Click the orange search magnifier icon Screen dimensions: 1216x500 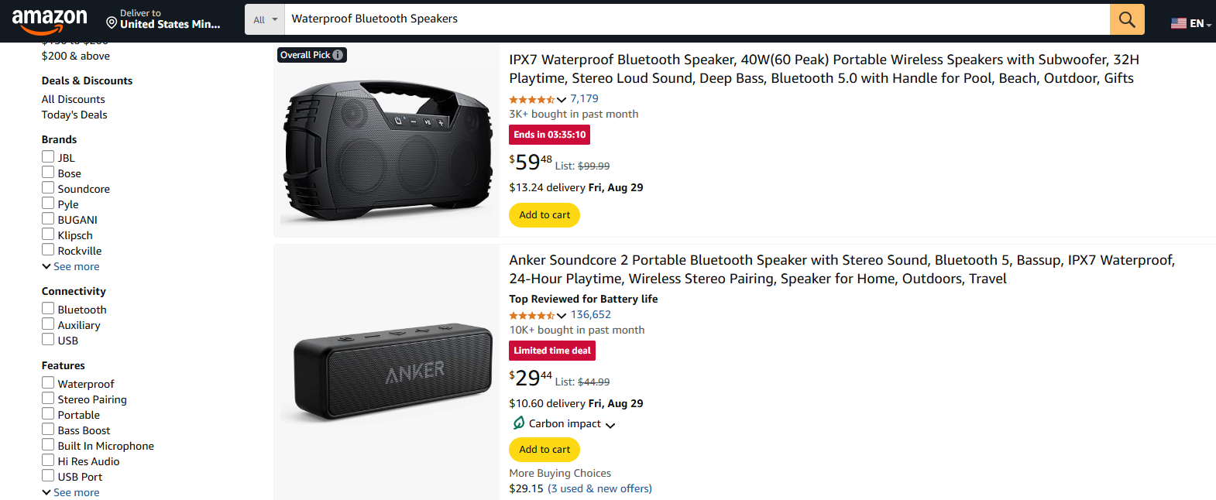[1126, 19]
